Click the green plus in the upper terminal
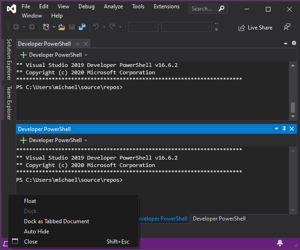The image size is (300, 250). 24,55
